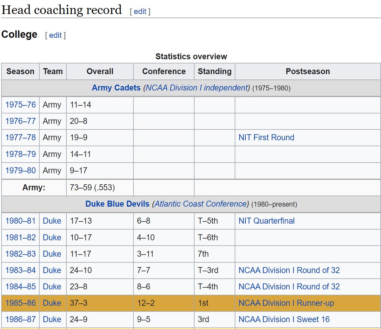Select the 7–7 conference record cell

tap(164, 270)
